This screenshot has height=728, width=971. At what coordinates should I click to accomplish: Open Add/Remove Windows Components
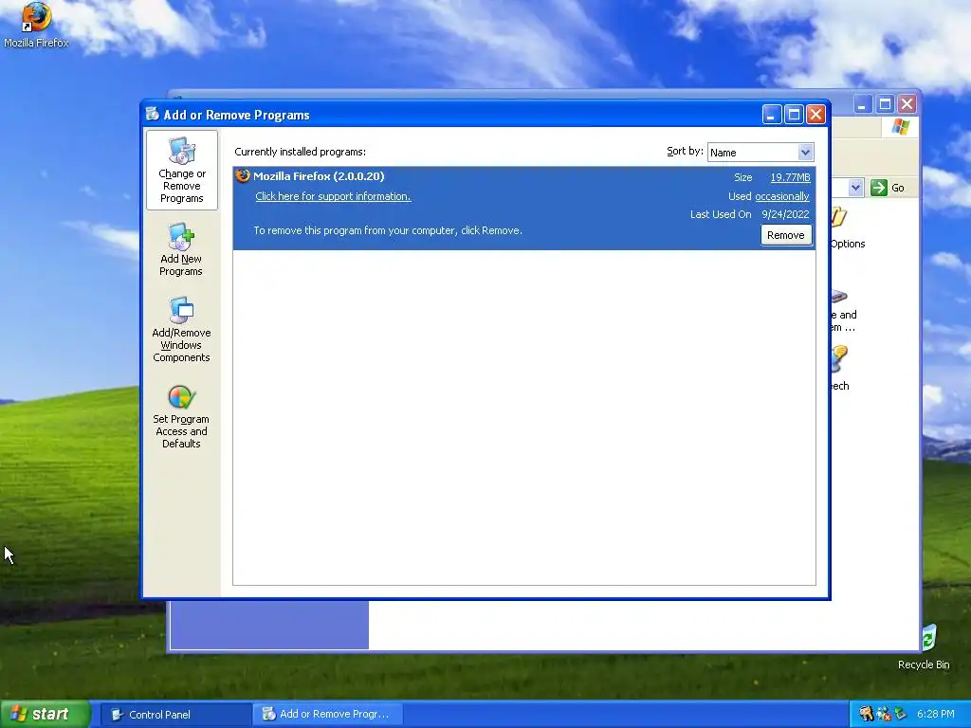click(x=181, y=330)
